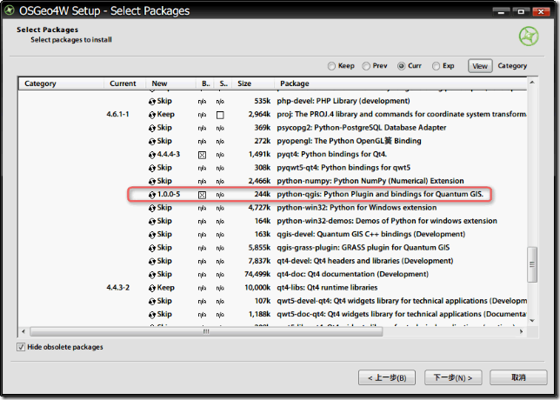Select the Exp radio button
This screenshot has height=400, width=560.
[x=436, y=66]
